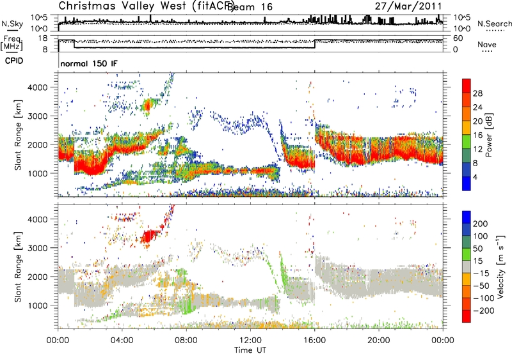Click the "N.Search" legend label
The height and width of the screenshot is (354, 512).
coord(494,24)
